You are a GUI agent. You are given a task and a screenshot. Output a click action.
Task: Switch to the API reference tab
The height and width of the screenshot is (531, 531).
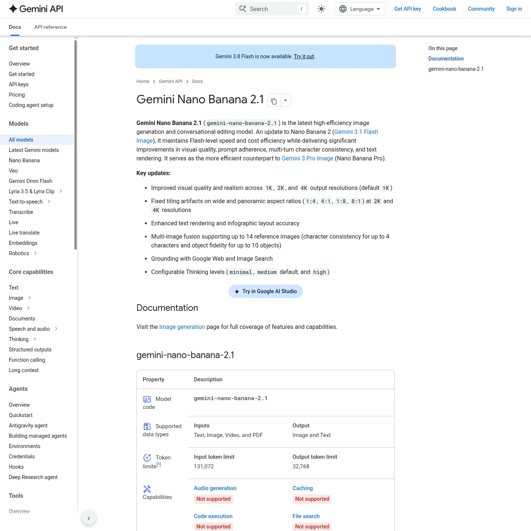coord(51,27)
